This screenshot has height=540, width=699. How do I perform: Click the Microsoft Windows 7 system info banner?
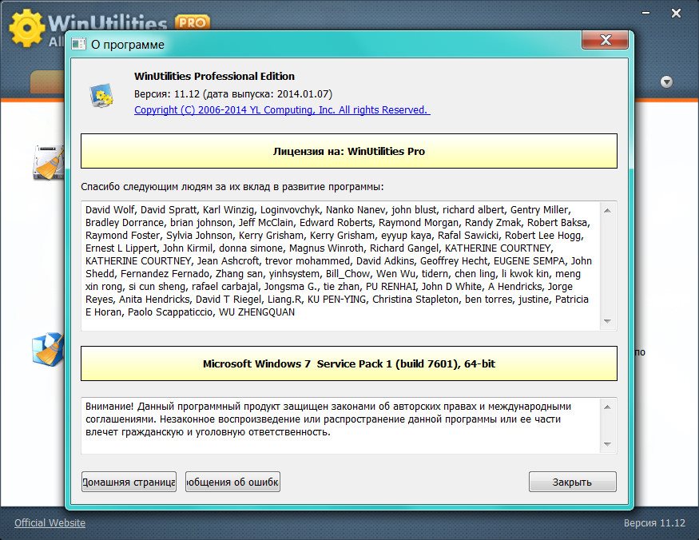tap(348, 363)
